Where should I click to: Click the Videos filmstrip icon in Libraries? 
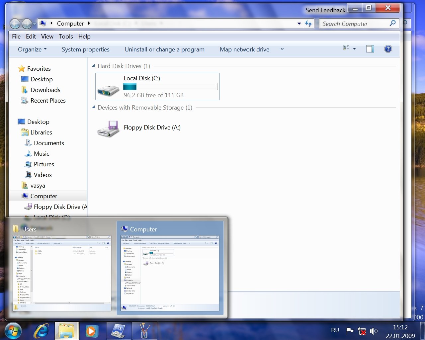click(x=29, y=175)
